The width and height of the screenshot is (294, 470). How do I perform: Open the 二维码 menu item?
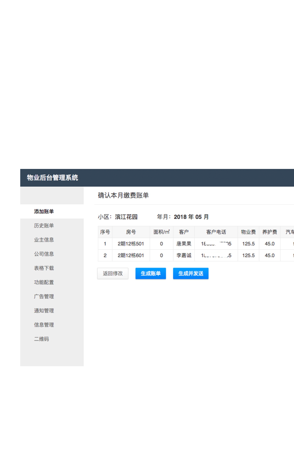(41, 339)
